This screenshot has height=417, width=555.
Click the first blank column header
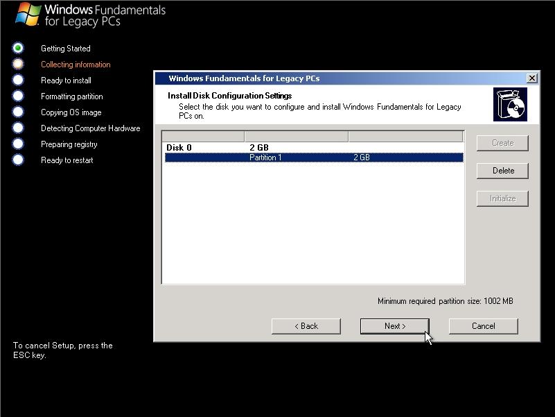point(203,137)
